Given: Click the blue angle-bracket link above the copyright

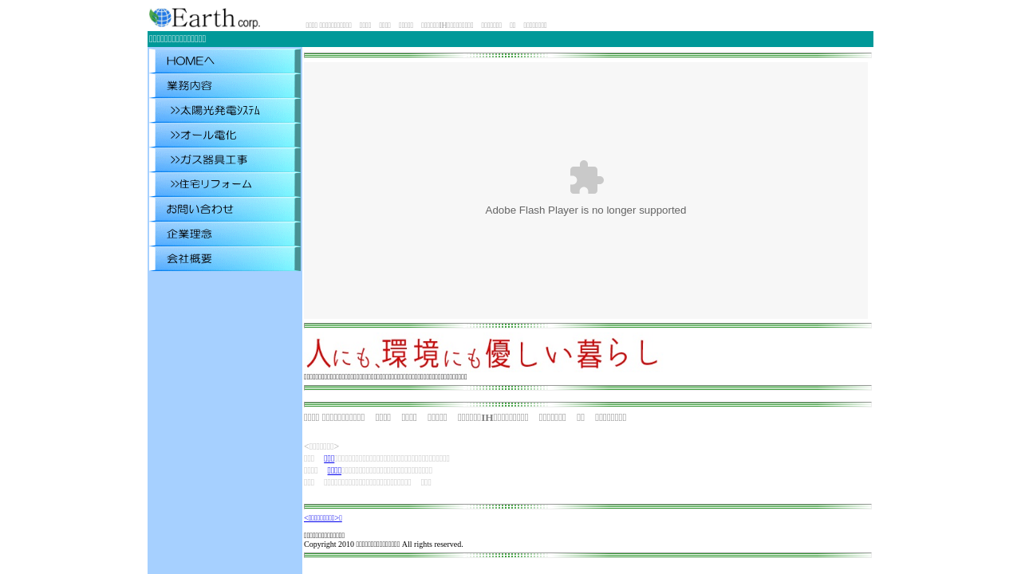Looking at the screenshot, I should click(322, 518).
